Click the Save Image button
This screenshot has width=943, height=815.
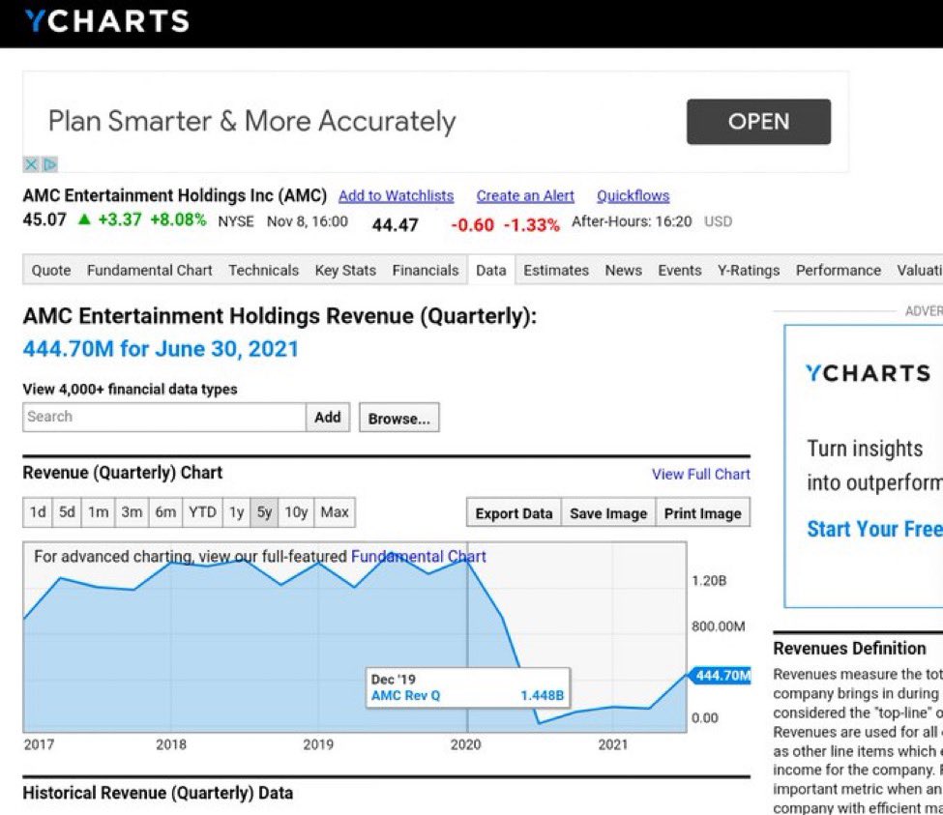(x=608, y=513)
